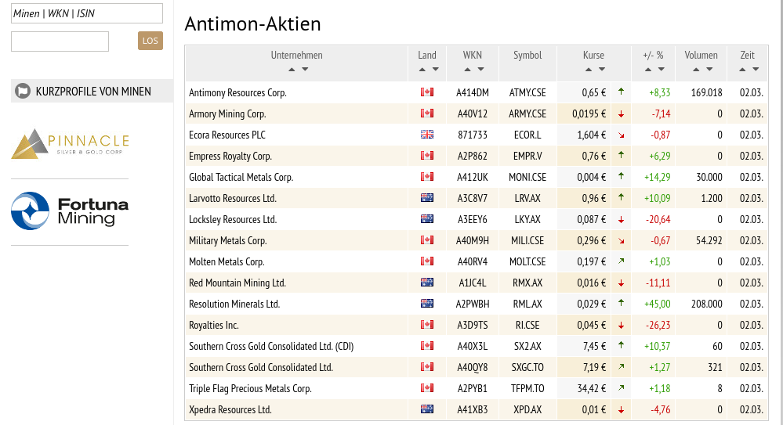The width and height of the screenshot is (783, 425).
Task: Open Triple Flag Precious Metals Corp. link
Action: pos(250,388)
